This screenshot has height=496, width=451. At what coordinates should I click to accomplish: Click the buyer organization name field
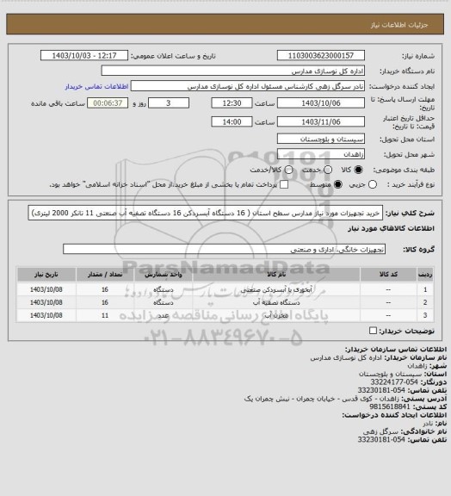(x=232, y=71)
